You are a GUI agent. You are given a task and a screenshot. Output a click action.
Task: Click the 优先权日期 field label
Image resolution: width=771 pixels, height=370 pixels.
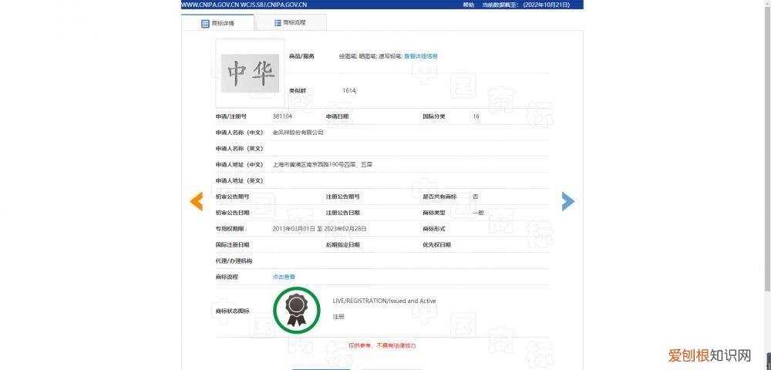436,244
